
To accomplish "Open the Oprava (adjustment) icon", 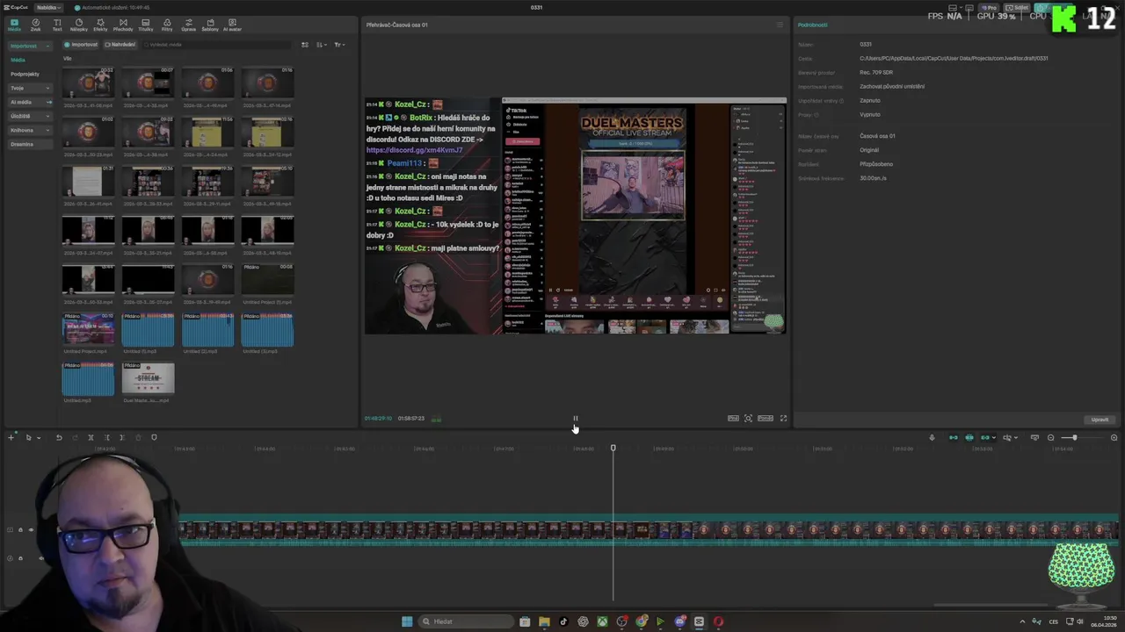I will click(189, 25).
